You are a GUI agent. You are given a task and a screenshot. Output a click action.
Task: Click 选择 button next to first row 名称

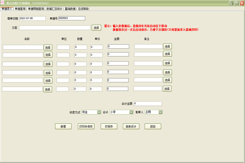point(48,48)
